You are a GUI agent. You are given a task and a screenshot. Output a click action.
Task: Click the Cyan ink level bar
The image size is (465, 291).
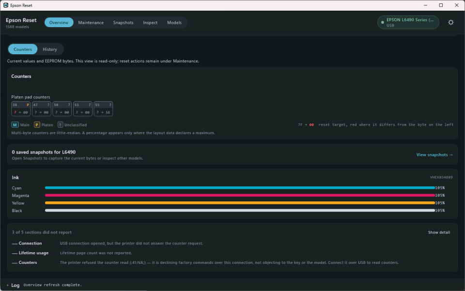(x=240, y=188)
